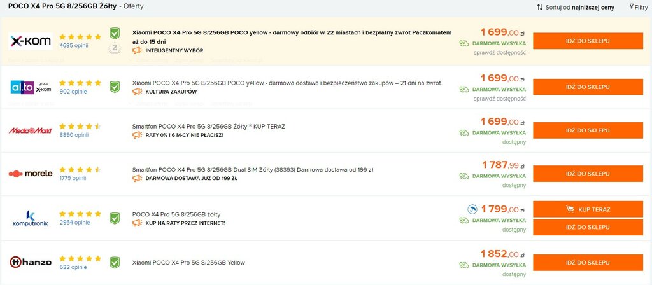Open the x-kom store logo
This screenshot has height=285, width=652.
coord(31,41)
